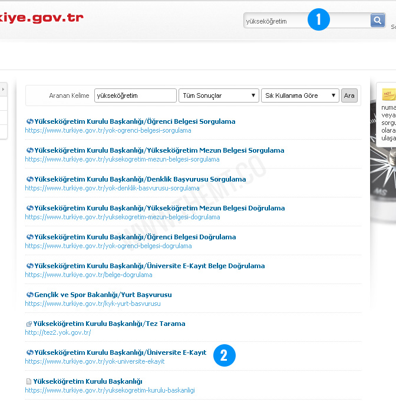The width and height of the screenshot is (396, 412).
Task: Click service icon beside Denklik Başvurusu Sorgulama
Action: coord(29,180)
